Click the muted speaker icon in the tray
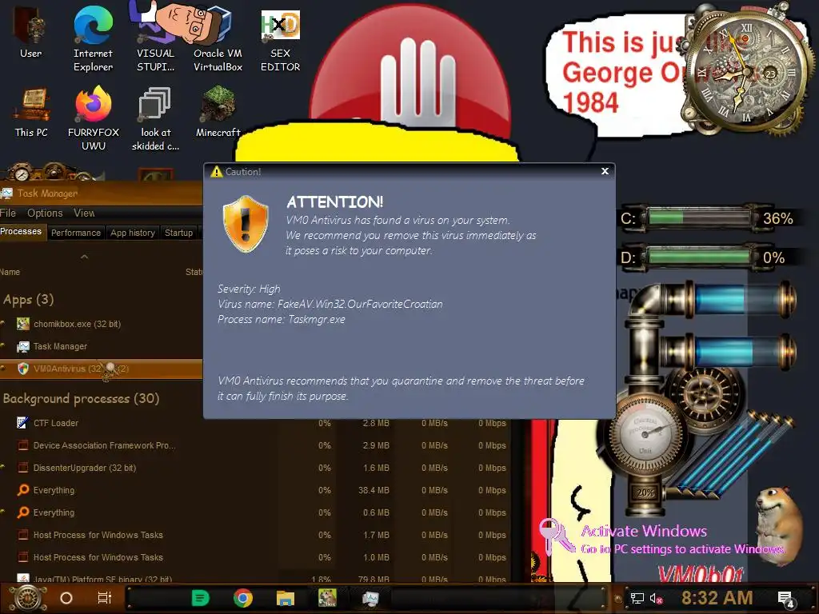Image resolution: width=819 pixels, height=614 pixels. tap(656, 598)
